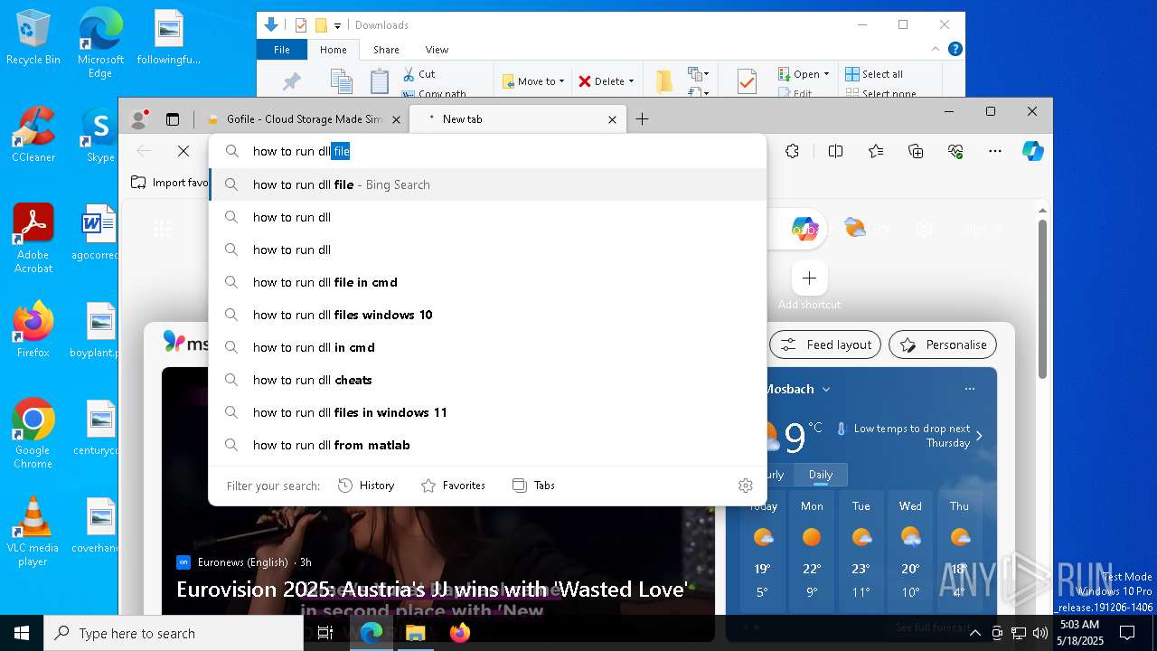Click Import favorites bookmark bar item
Screen dimensions: 1157x651
[x=169, y=183]
